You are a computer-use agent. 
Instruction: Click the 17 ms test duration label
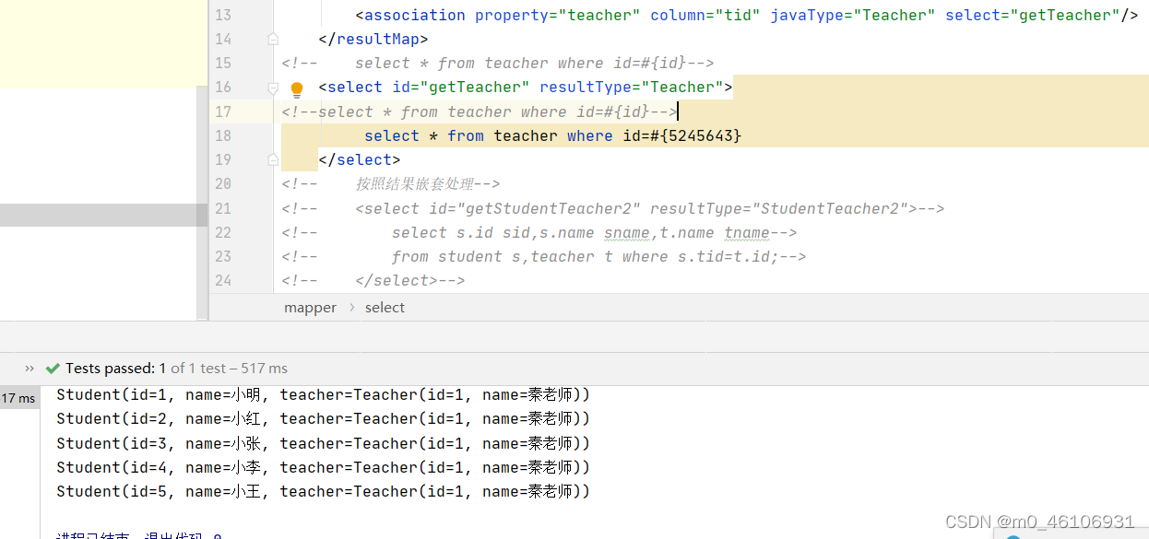click(18, 397)
